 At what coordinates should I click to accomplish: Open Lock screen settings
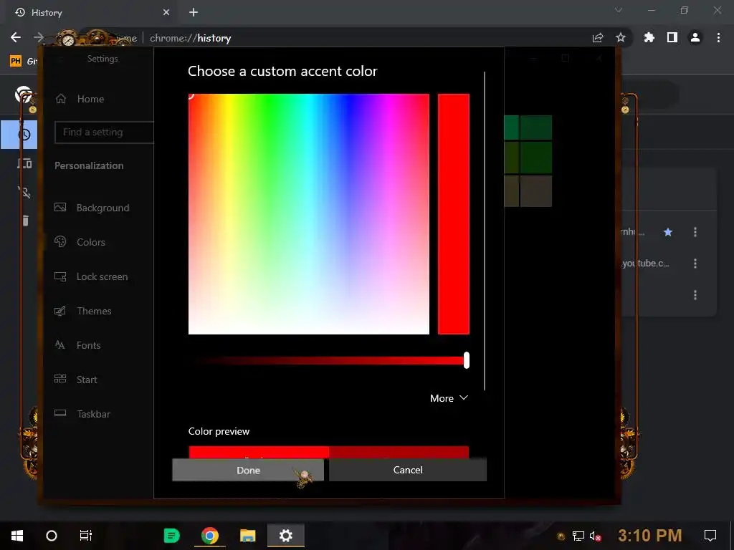coord(91,277)
